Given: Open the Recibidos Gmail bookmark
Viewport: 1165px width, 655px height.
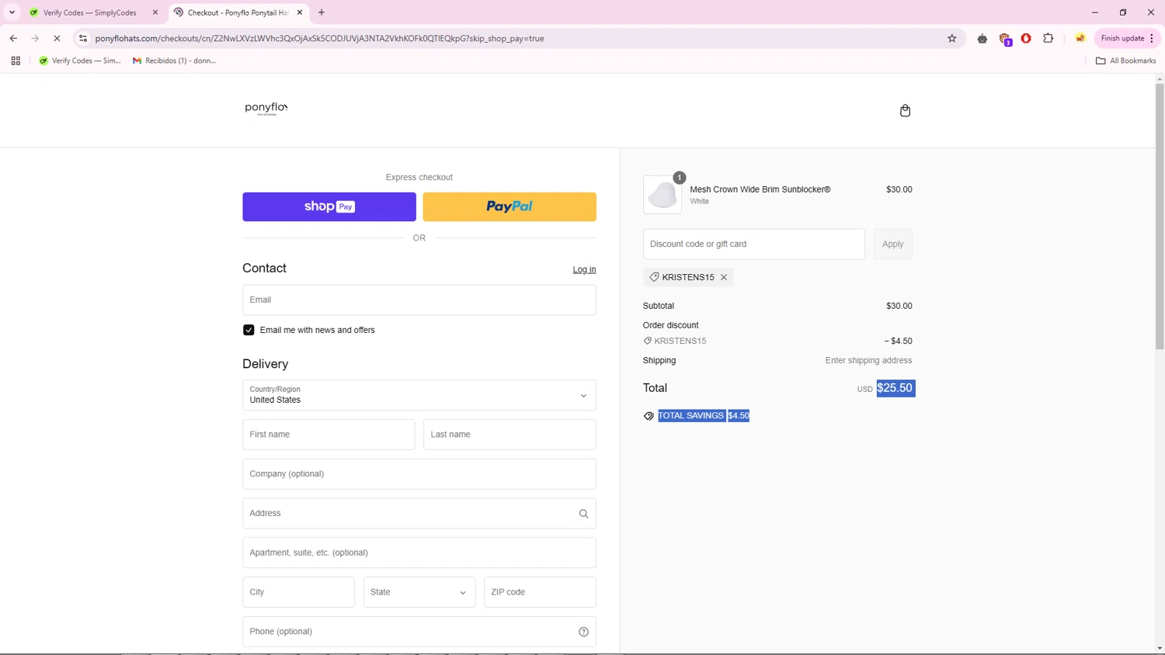Looking at the screenshot, I should coord(174,61).
